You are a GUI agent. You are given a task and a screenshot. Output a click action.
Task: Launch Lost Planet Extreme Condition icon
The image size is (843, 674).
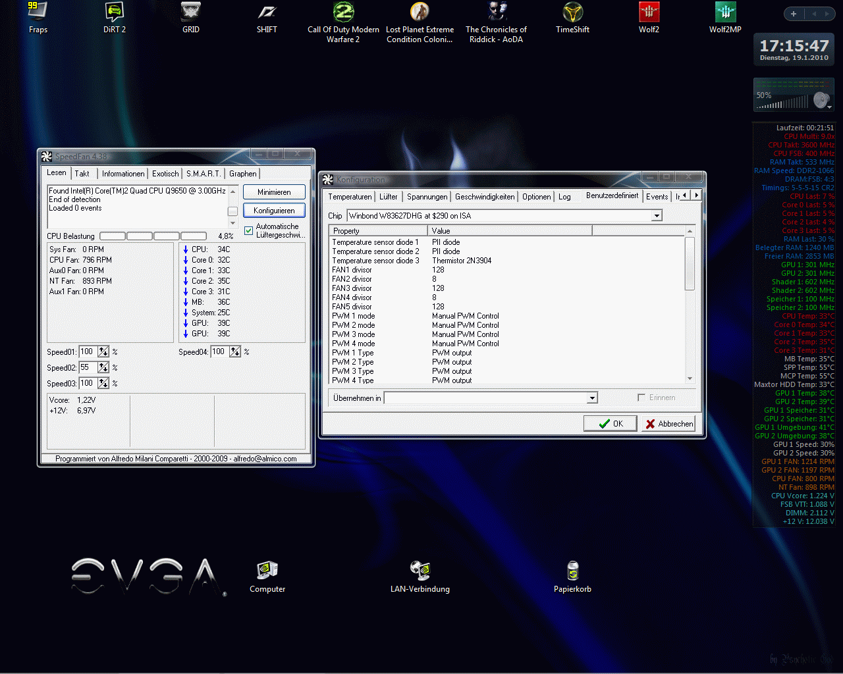click(x=420, y=22)
